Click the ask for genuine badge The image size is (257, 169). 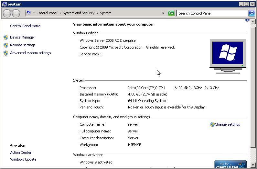point(230,164)
